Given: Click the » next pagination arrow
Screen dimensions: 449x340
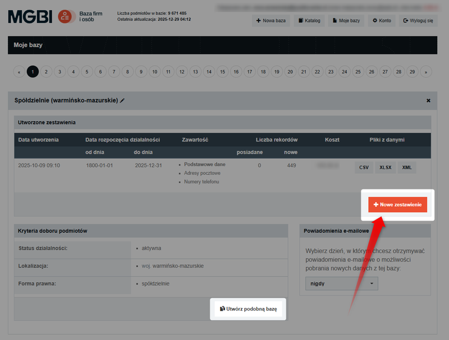Looking at the screenshot, I should click(425, 72).
